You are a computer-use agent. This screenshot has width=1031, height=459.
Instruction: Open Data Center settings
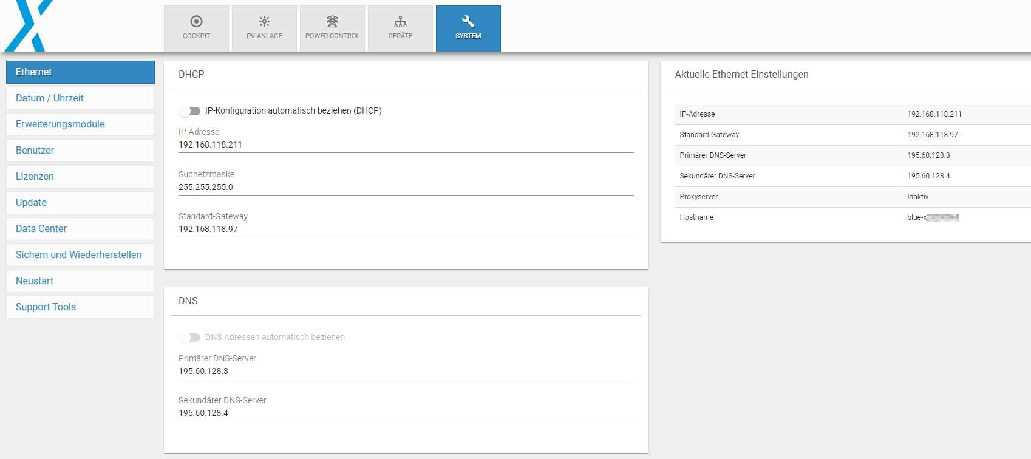pyautogui.click(x=80, y=228)
